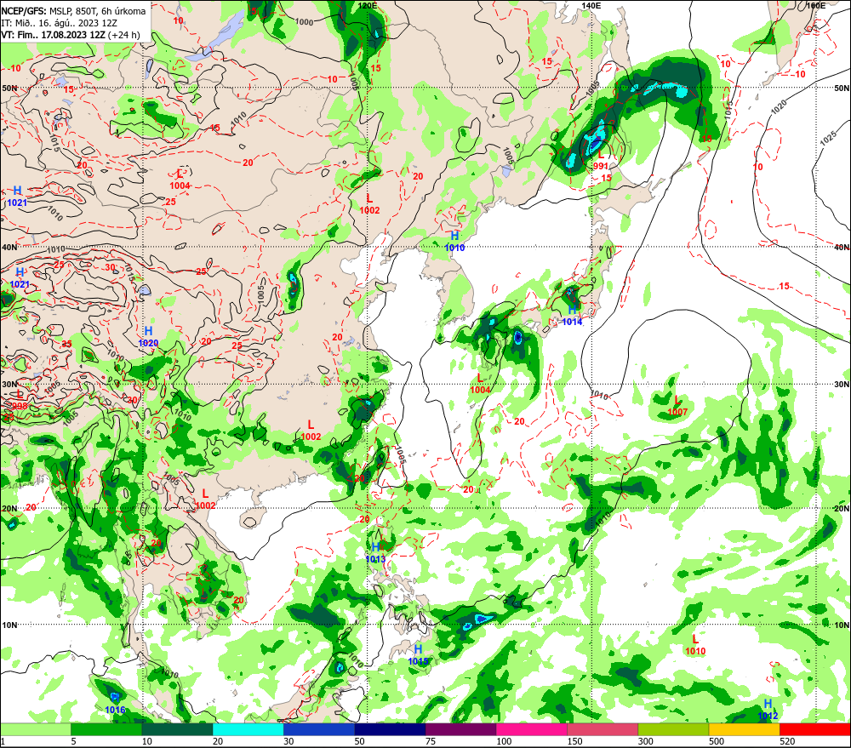Click the L 991 low pressure marker
Image resolution: width=851 pixels, height=748 pixels.
[x=600, y=161]
